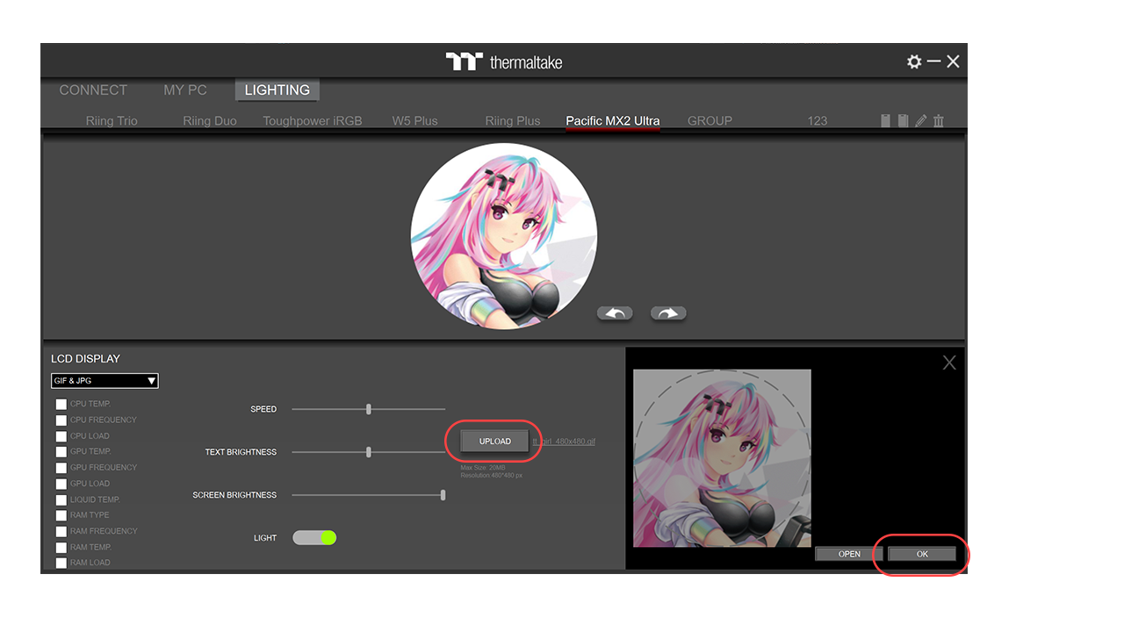Click the stacked-clipboard profile icon
The width and height of the screenshot is (1124, 632).
pyautogui.click(x=903, y=121)
